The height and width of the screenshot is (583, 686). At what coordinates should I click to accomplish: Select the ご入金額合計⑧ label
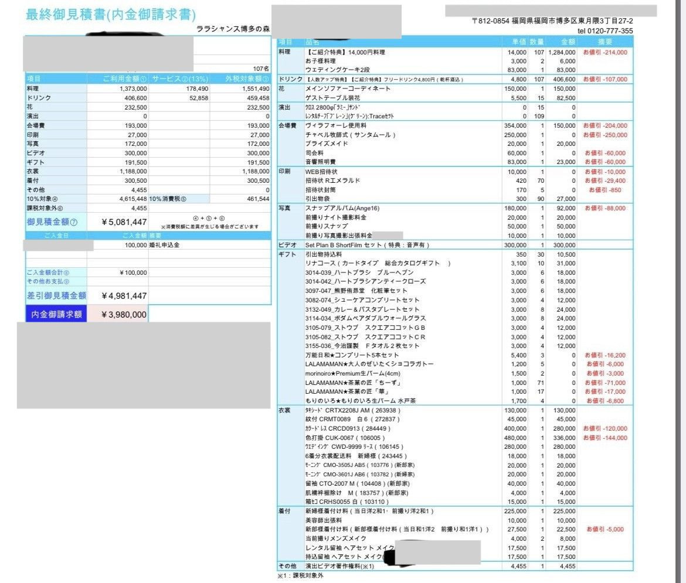47,272
